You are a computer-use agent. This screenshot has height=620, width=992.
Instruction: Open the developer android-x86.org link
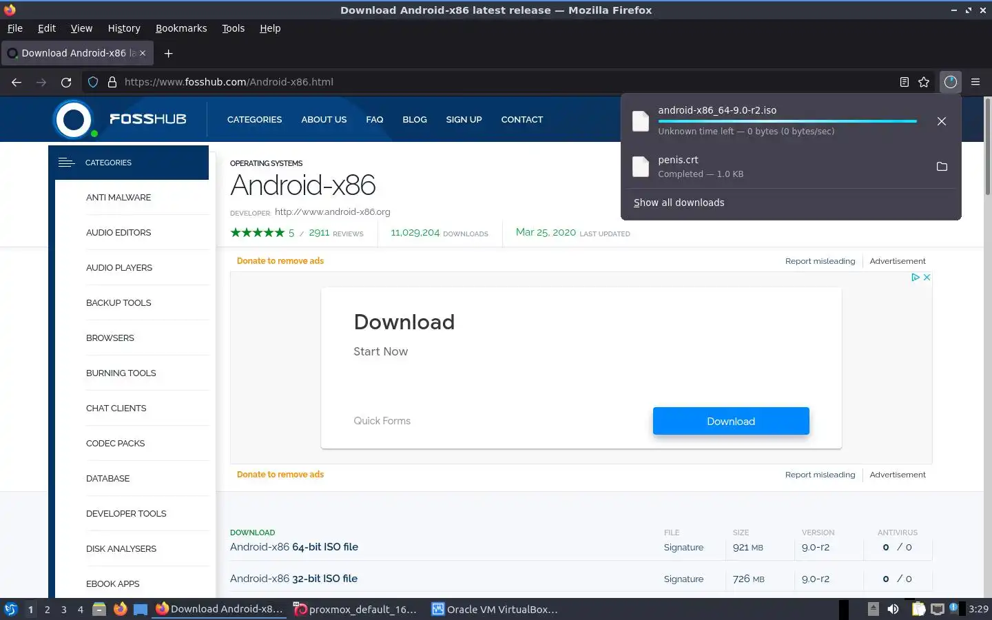[332, 212]
